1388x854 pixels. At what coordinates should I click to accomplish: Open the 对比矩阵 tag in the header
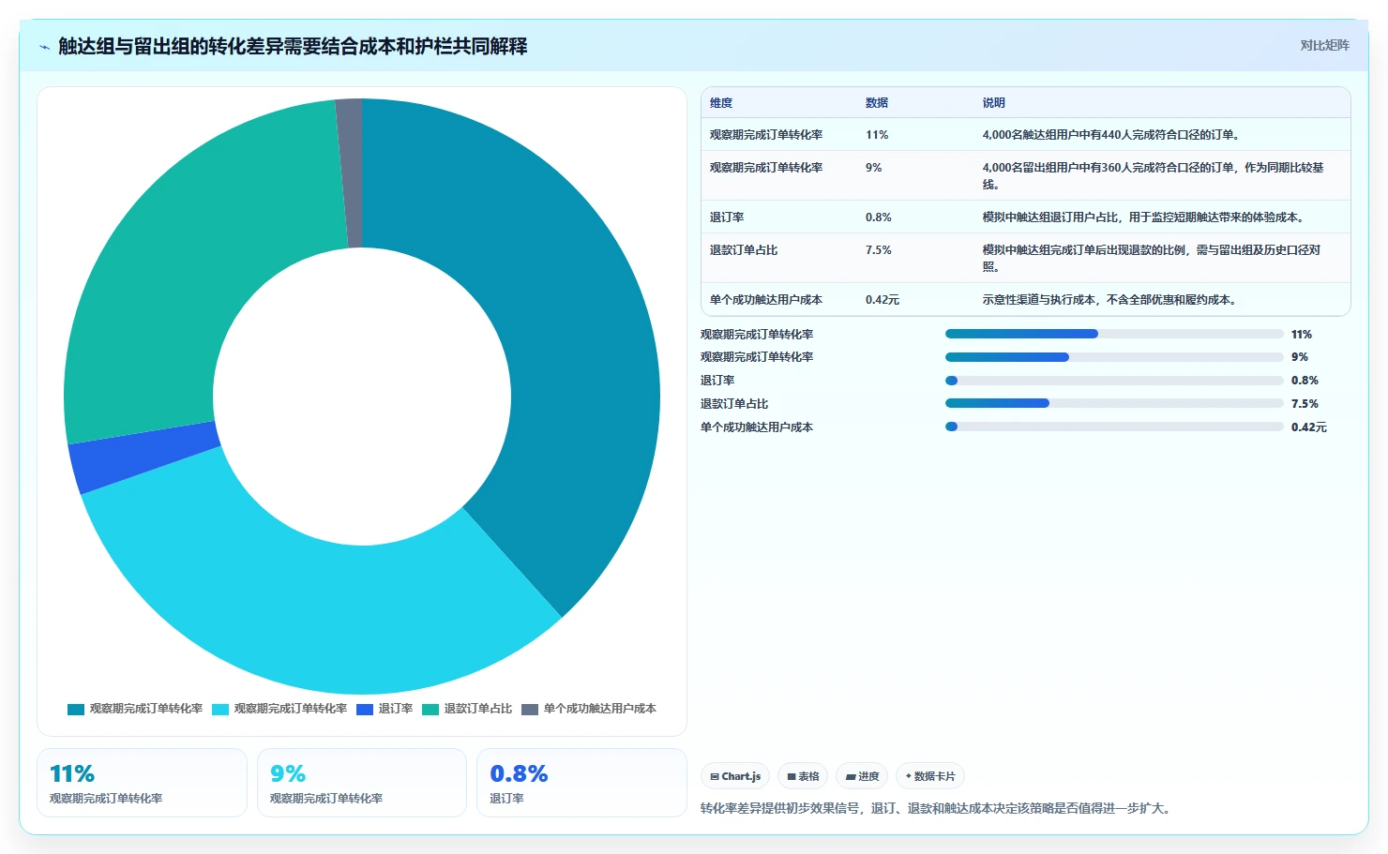pos(1324,45)
